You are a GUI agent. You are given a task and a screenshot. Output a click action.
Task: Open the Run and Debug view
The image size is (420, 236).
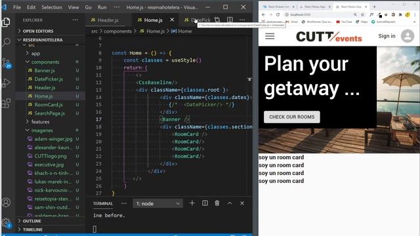click(6, 83)
